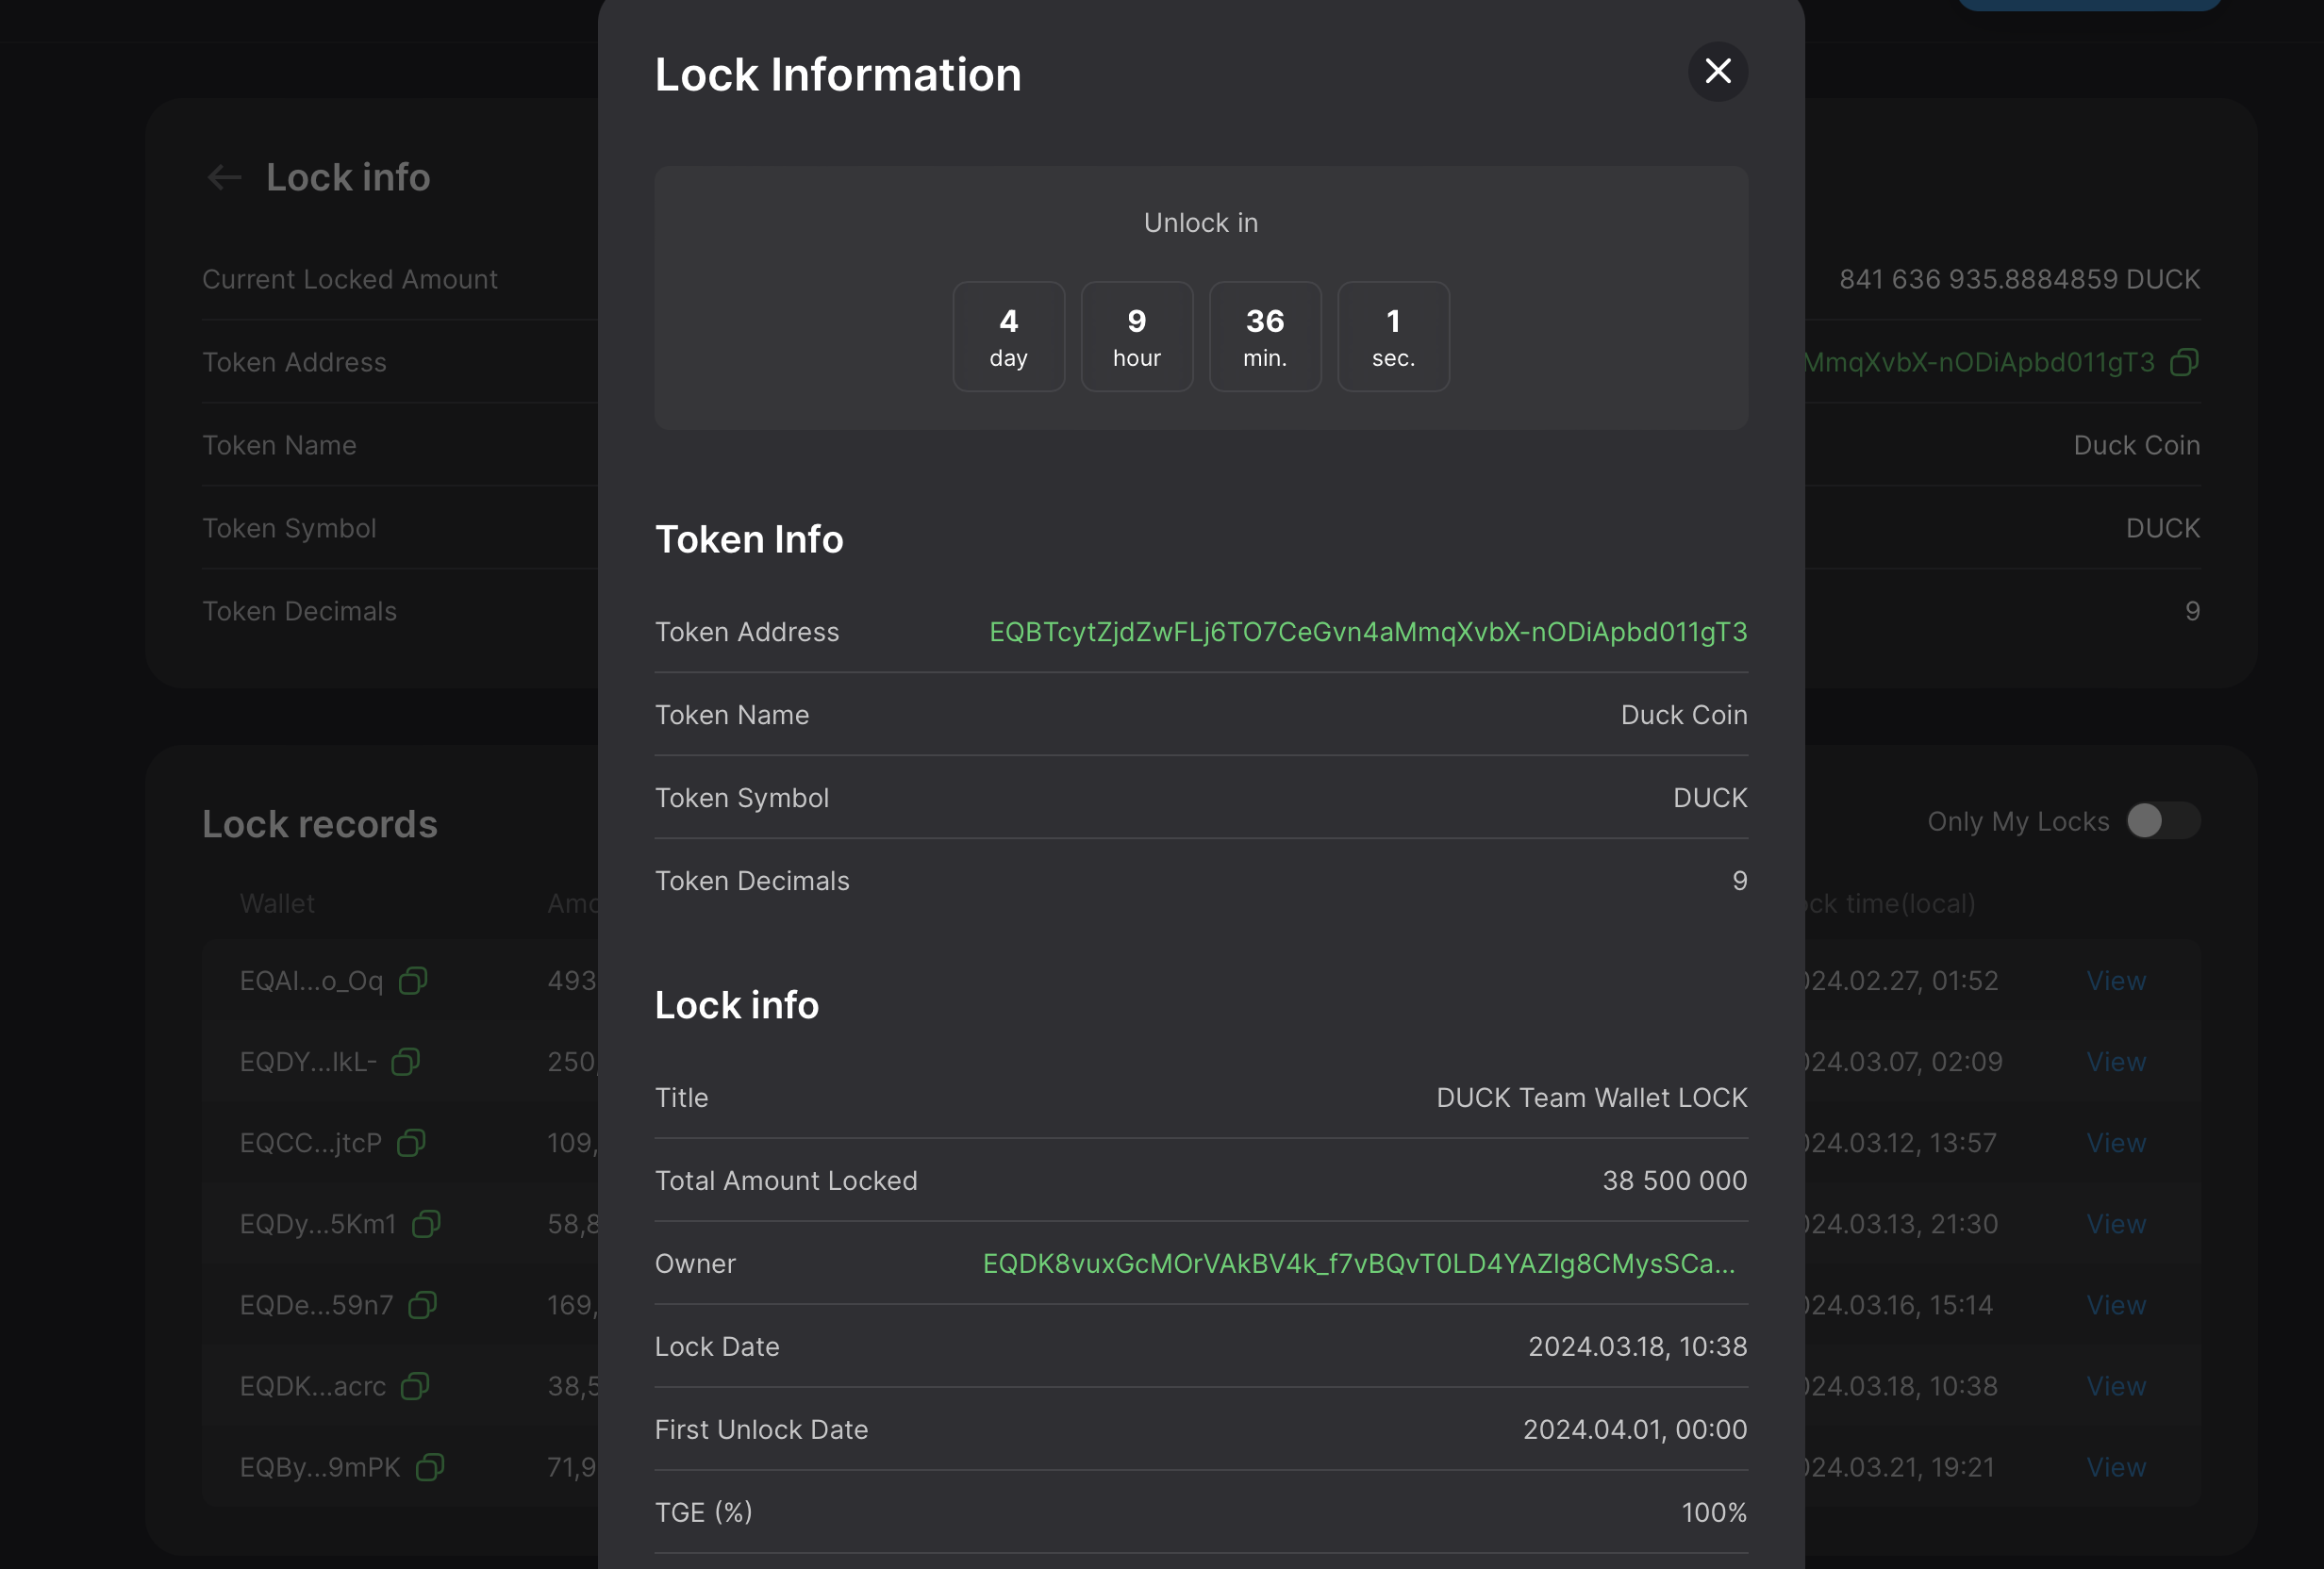
Task: View the lock dated 2024.03.13, 21:30
Action: click(x=2115, y=1224)
